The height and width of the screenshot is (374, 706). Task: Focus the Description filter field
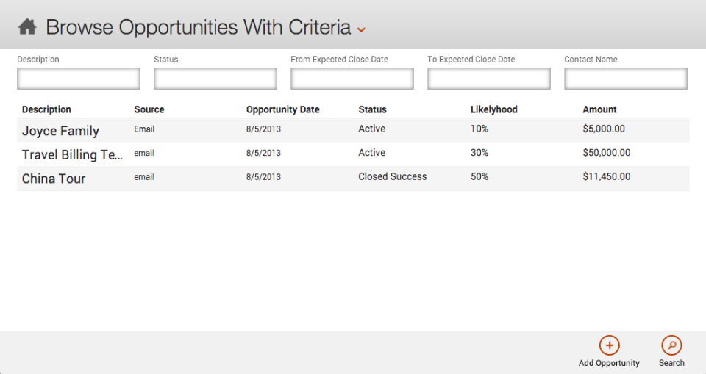79,79
